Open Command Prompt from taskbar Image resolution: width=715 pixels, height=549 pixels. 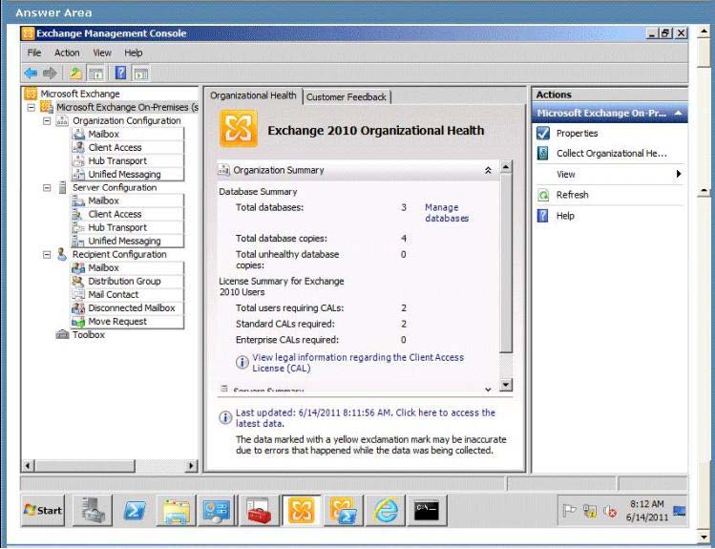point(427,510)
